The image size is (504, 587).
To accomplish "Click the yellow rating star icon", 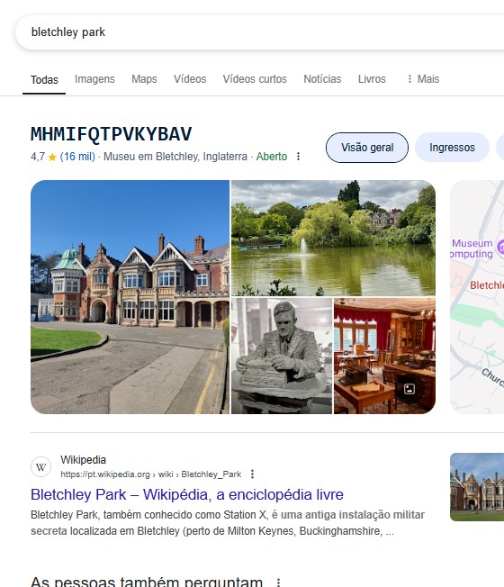I will [x=52, y=157].
